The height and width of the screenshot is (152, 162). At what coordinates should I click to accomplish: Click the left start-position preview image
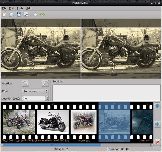(x=41, y=49)
